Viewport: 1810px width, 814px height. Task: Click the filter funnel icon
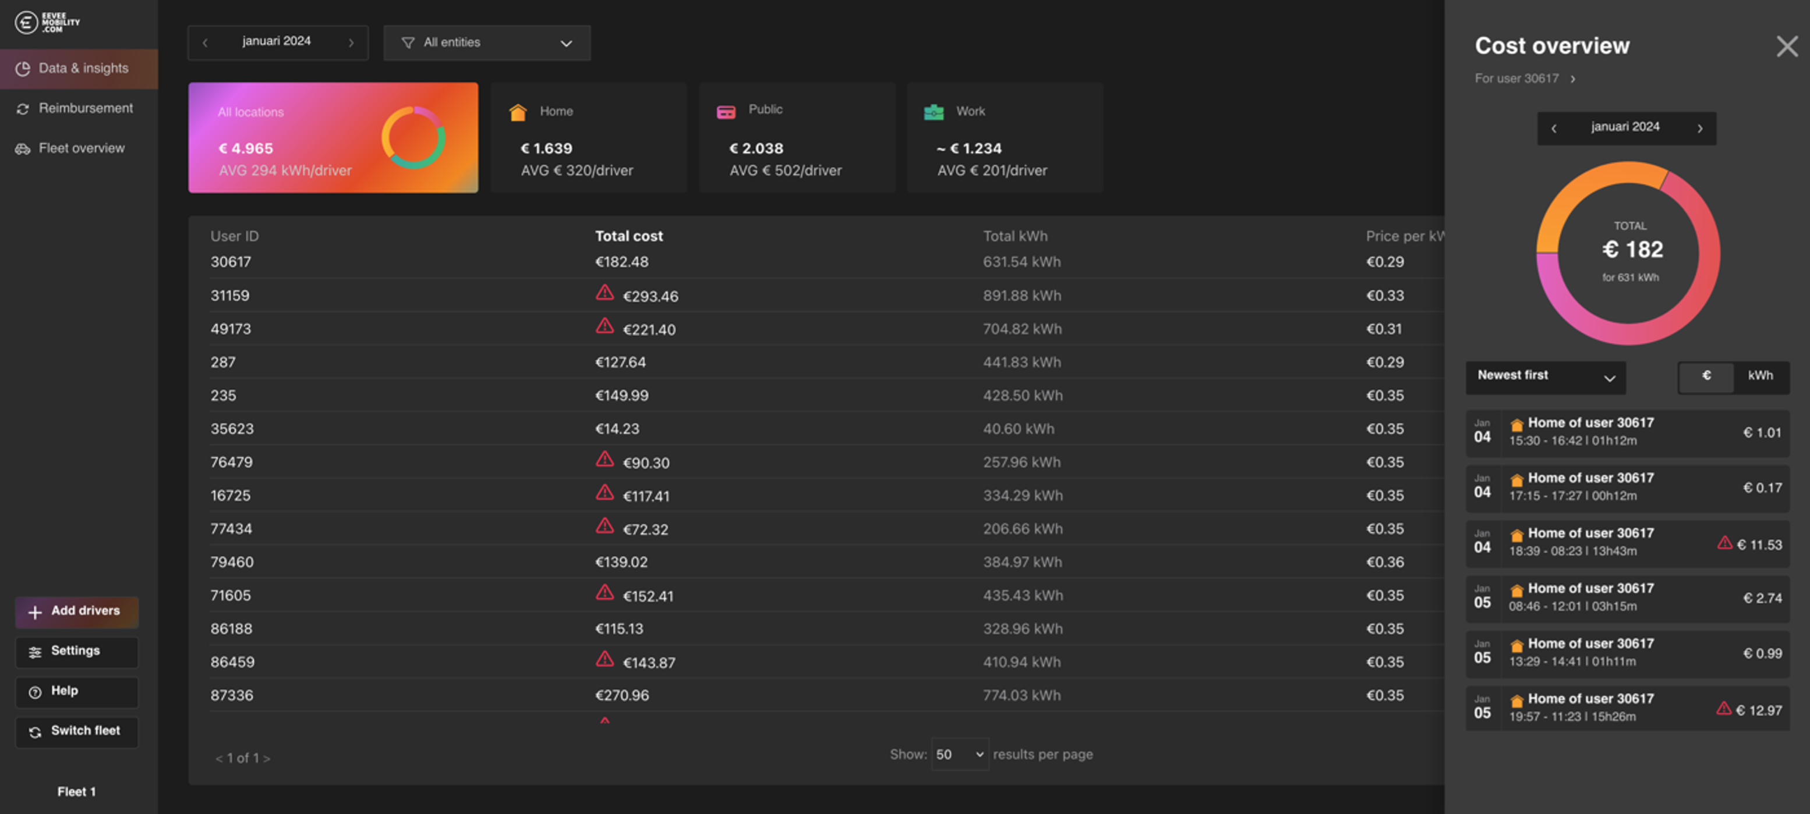pos(408,43)
